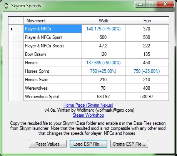Select Bow Drawn walk value 120
Viewport: 177px width, 156px height.
click(104, 54)
